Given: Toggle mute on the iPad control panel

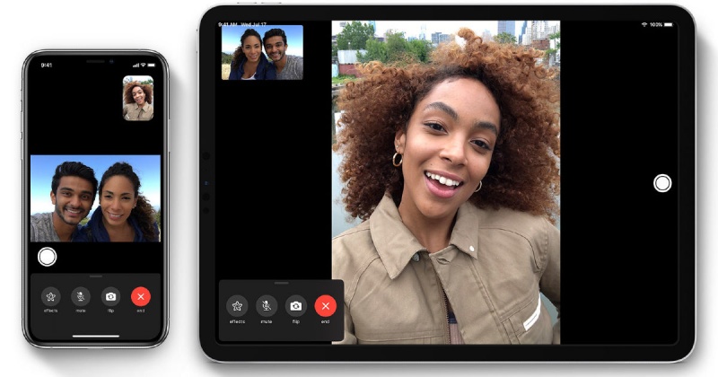Looking at the screenshot, I should point(267,306).
